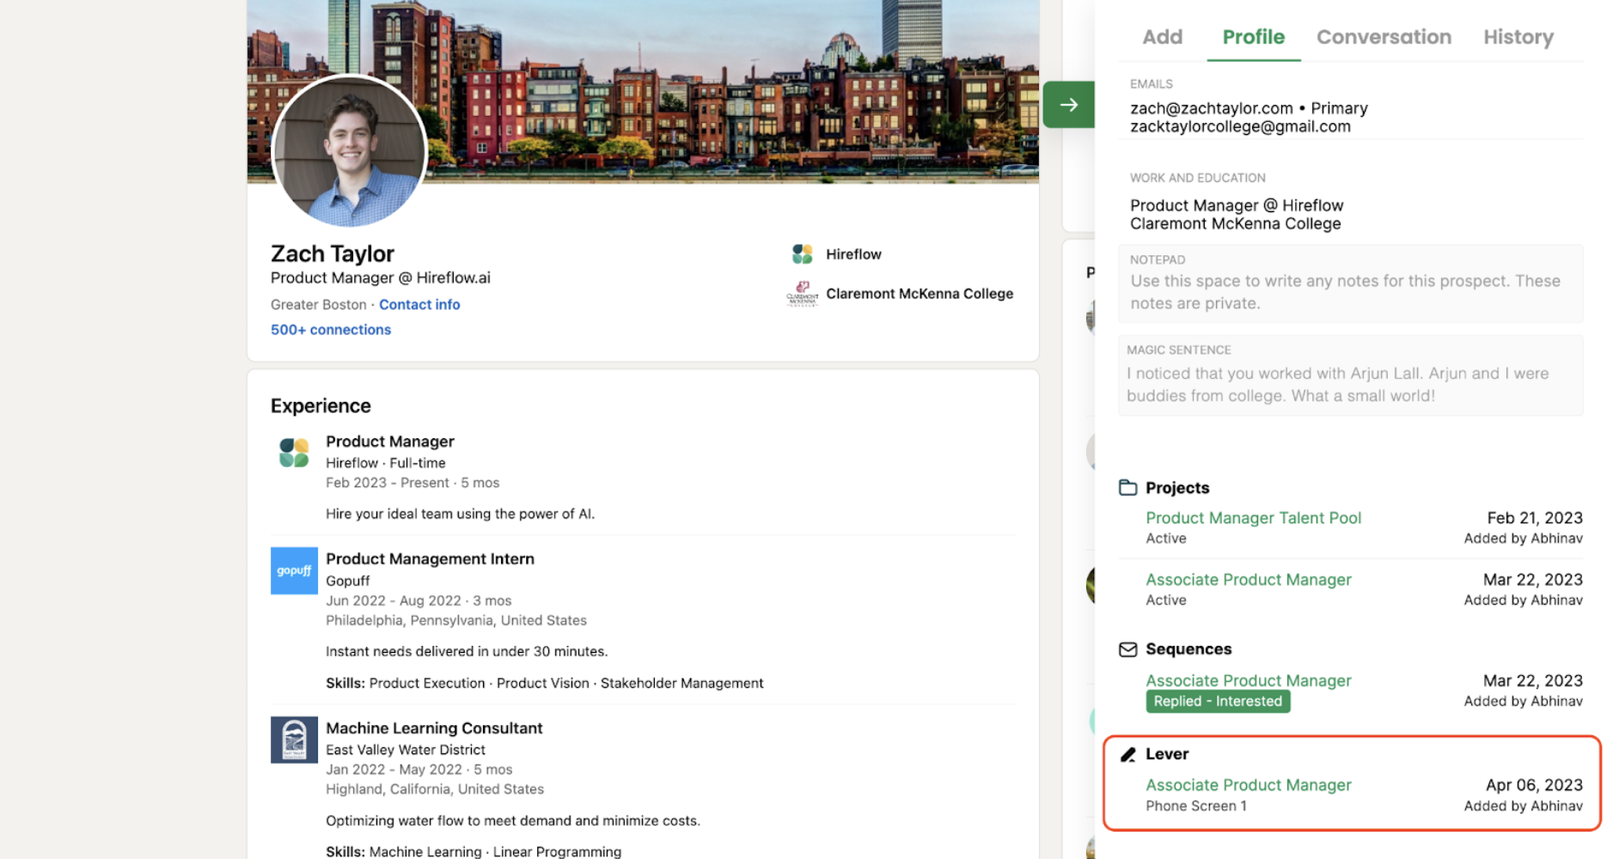Click the Zach Taylor profile name
The image size is (1607, 859).
coord(332,253)
